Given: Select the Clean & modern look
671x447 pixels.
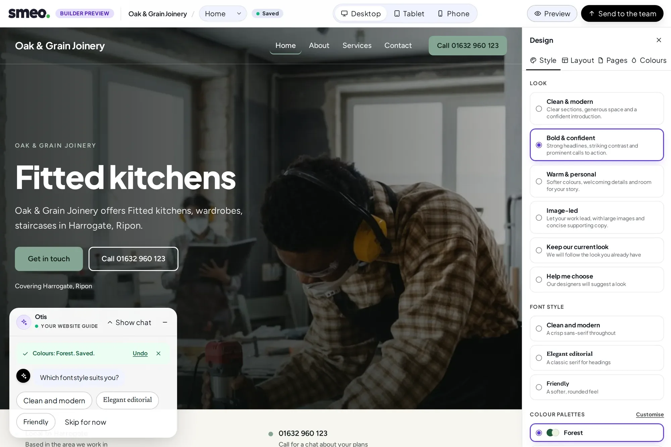Looking at the screenshot, I should (597, 109).
